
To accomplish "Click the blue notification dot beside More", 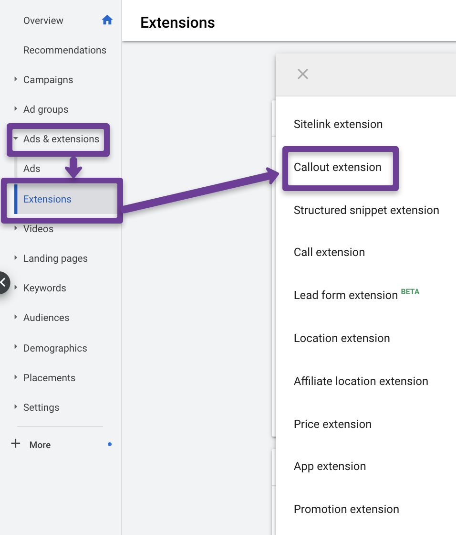I will pos(109,444).
